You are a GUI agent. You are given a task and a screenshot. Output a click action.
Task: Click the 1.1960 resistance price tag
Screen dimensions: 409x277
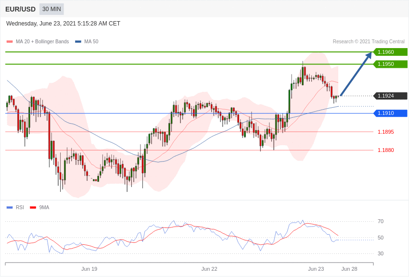click(391, 52)
